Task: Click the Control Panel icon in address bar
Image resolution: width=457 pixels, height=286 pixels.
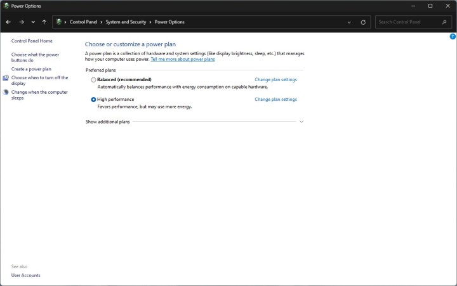Action: pos(59,22)
